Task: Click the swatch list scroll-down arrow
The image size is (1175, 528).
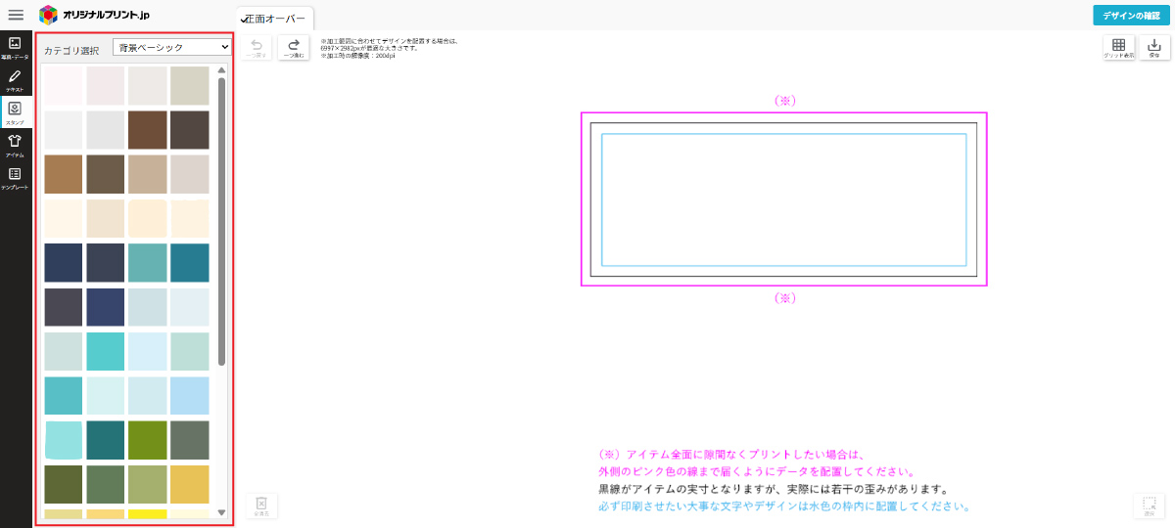Action: point(222,512)
